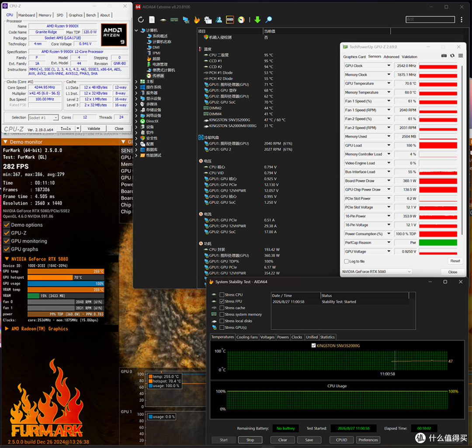Collapse NVIDIA GeForce RTX 5080 FurMark section
The height and width of the screenshot is (448, 472).
click(7, 258)
